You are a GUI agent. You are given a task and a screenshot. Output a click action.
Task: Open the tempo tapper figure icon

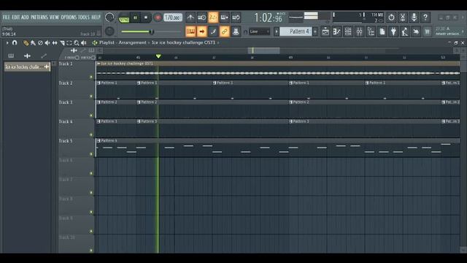point(405,31)
